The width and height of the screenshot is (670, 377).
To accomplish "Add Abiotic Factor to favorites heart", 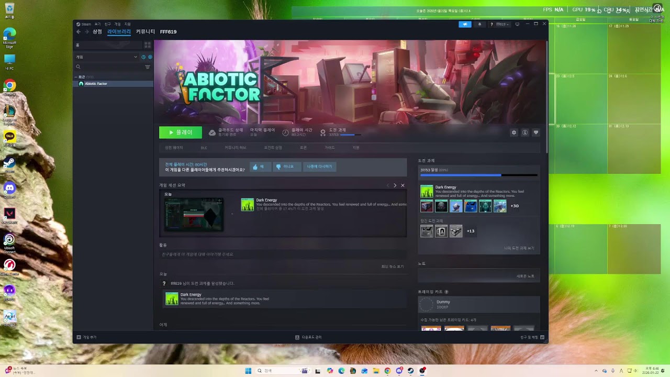I will coord(535,132).
